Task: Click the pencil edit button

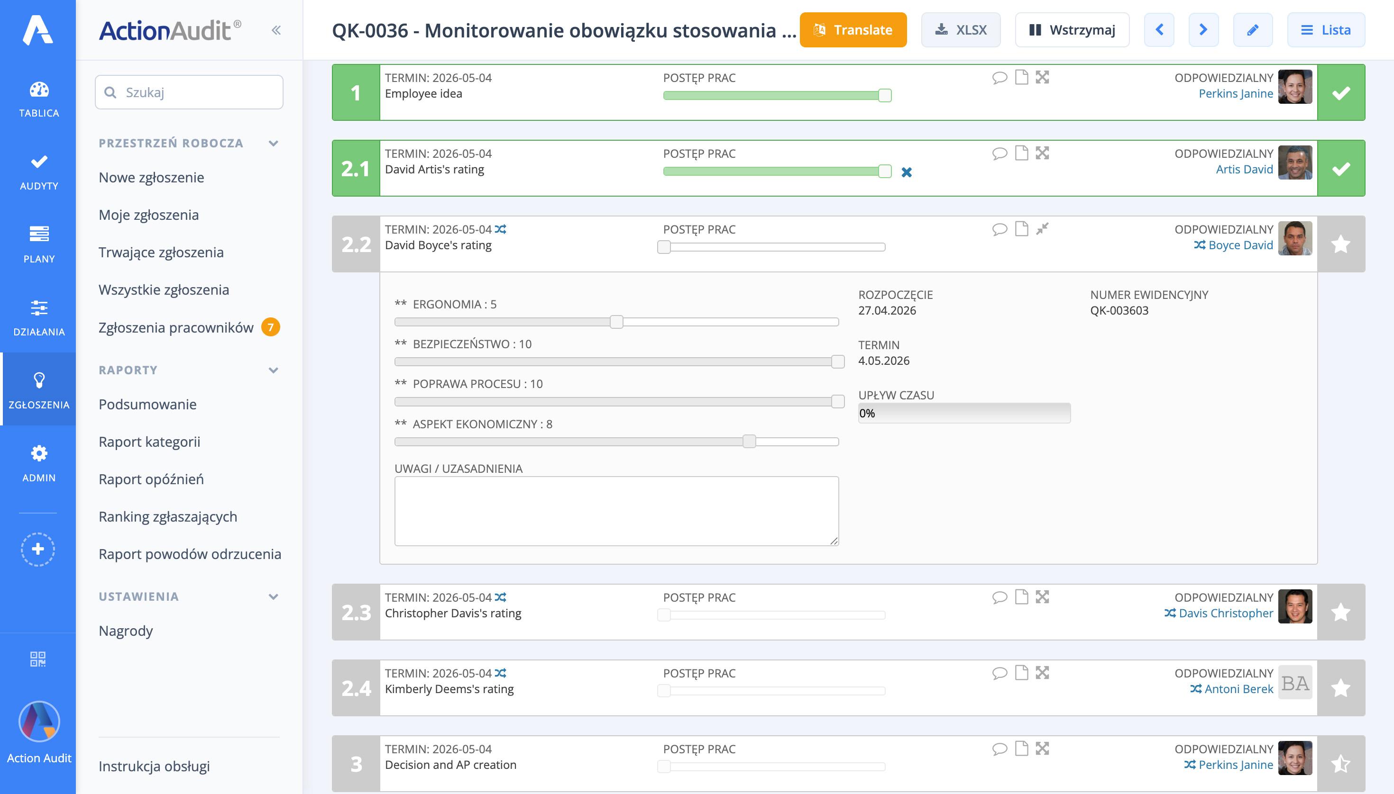Action: (x=1253, y=30)
